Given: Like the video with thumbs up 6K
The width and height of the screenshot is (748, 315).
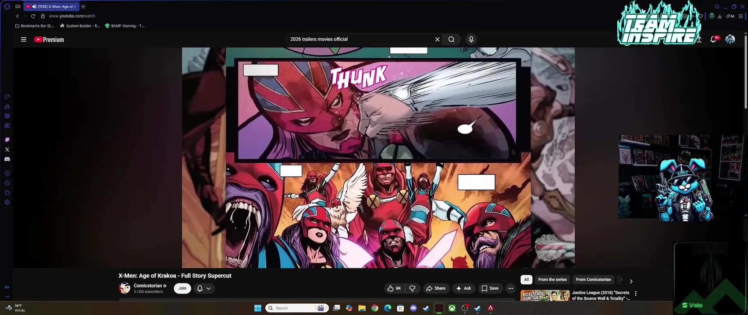Looking at the screenshot, I should 394,288.
